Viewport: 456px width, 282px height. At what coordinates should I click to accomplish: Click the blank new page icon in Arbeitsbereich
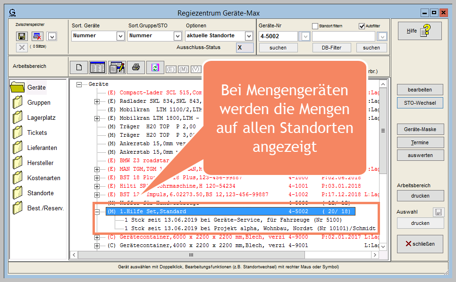(x=78, y=67)
